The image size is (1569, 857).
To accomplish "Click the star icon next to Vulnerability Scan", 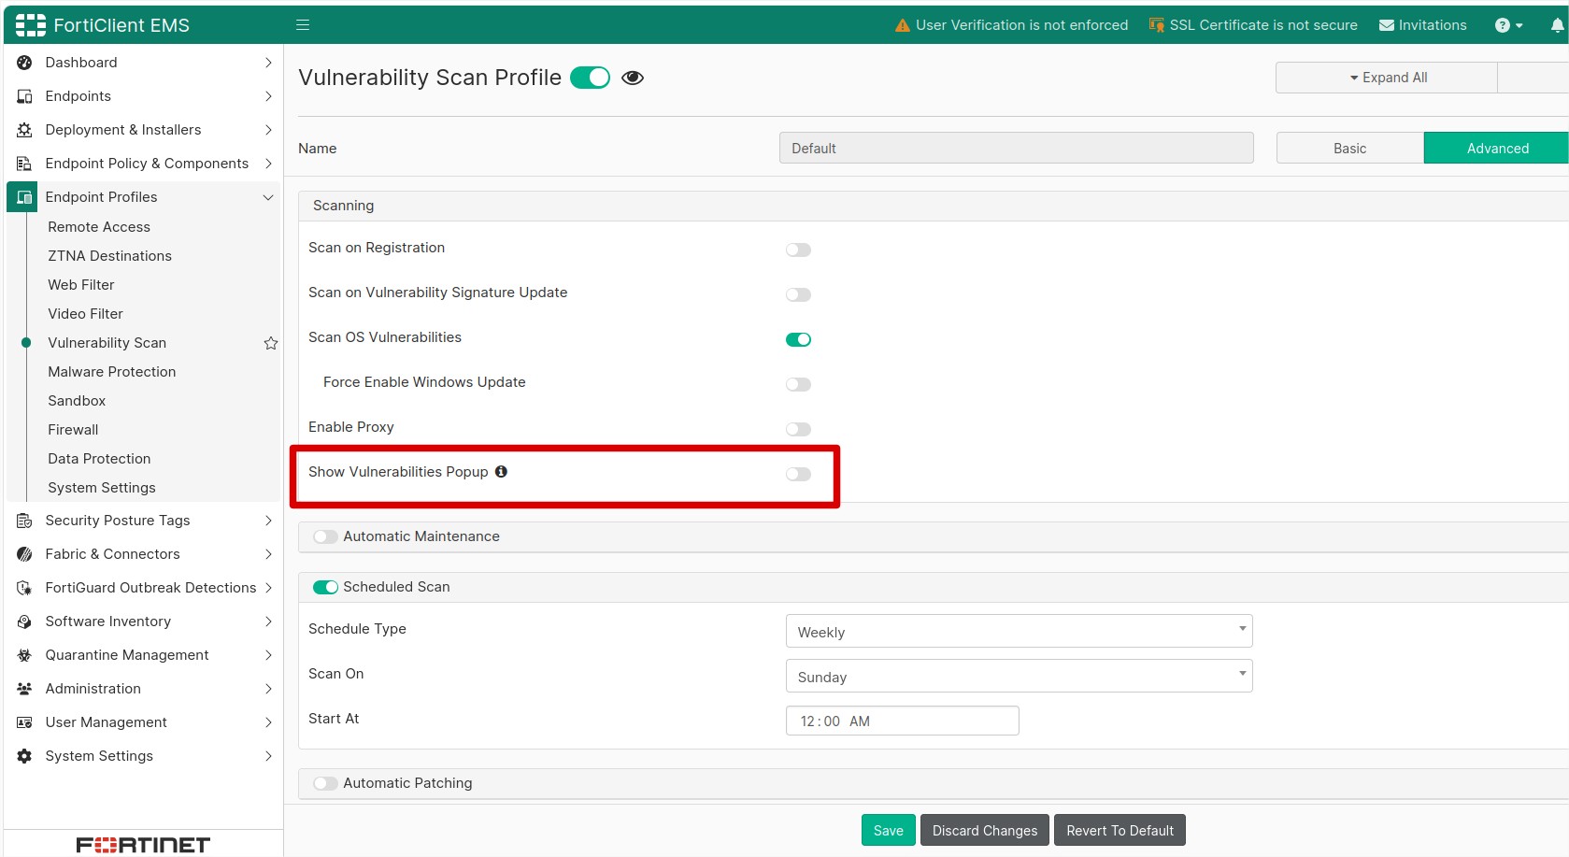I will 271,343.
